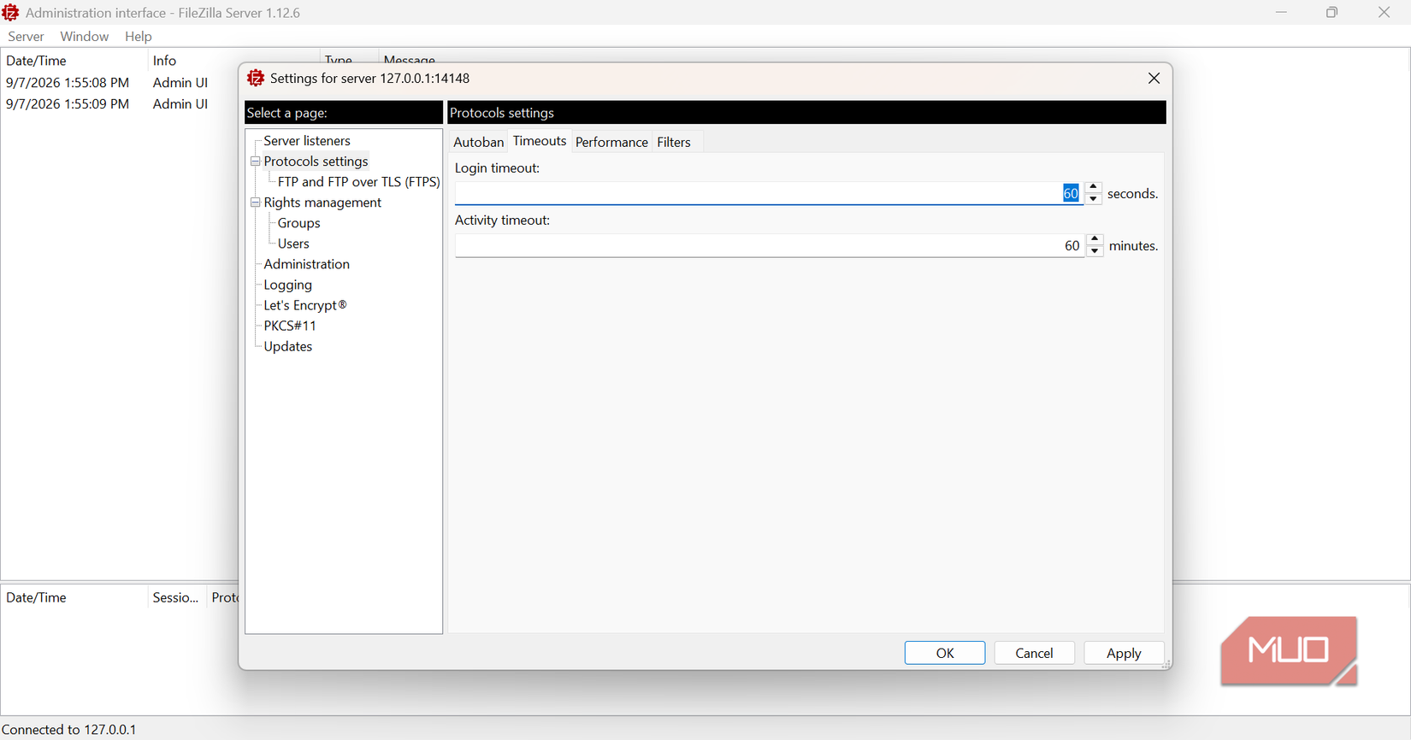Switch to the Autoban tab
The image size is (1411, 740).
[478, 142]
